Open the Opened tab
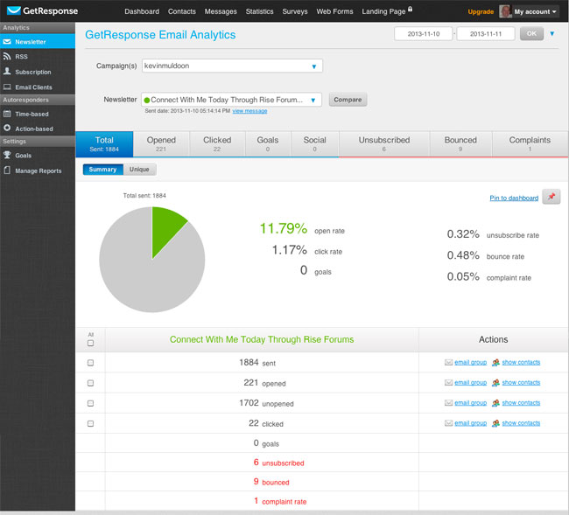The height and width of the screenshot is (515, 569). click(161, 144)
